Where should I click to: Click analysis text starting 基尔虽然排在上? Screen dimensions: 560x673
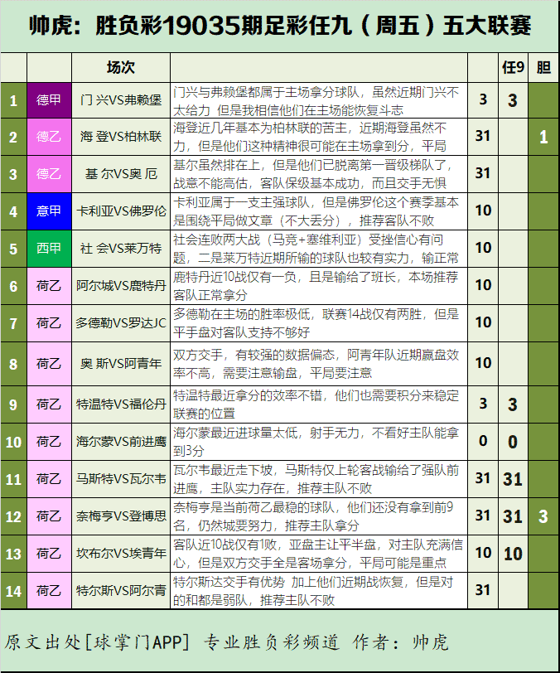313,174
